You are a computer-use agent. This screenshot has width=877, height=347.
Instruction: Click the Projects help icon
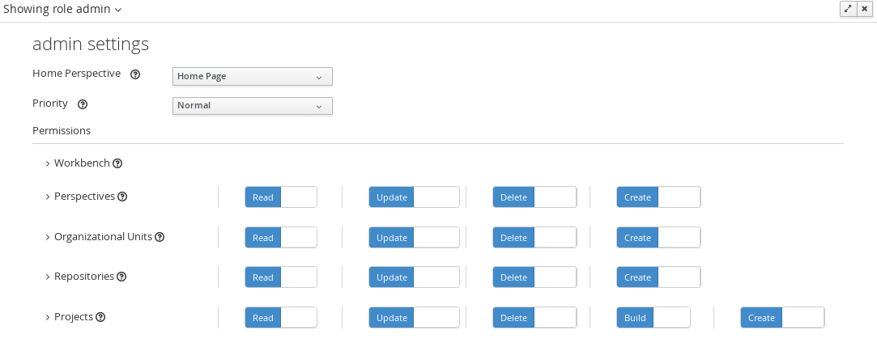point(100,318)
